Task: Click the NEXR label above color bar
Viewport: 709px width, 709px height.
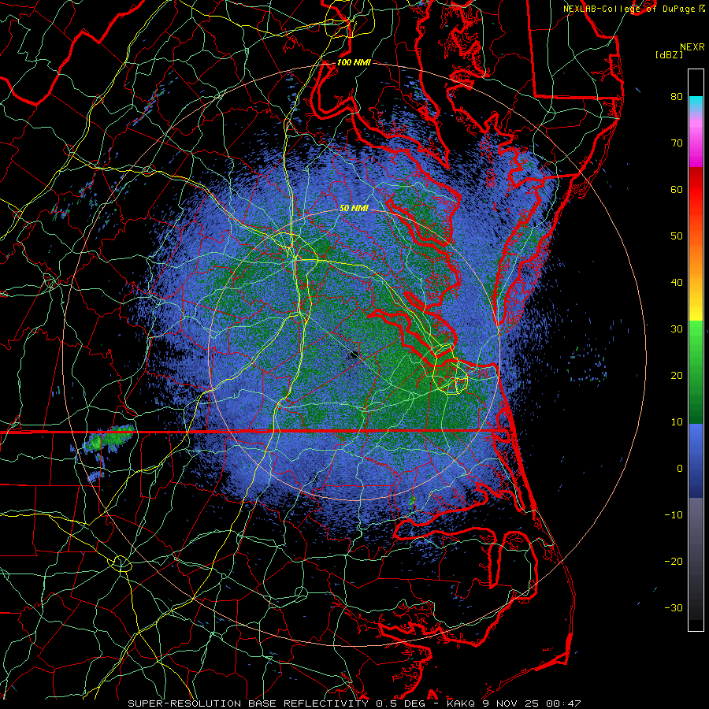Action: [x=692, y=47]
